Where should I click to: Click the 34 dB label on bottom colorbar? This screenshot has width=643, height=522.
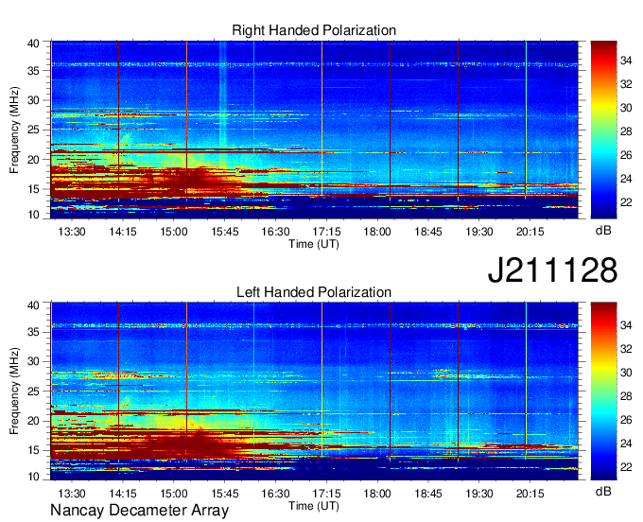[x=626, y=325]
